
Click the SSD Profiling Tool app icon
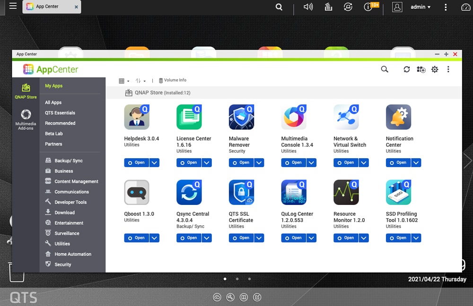point(398,192)
